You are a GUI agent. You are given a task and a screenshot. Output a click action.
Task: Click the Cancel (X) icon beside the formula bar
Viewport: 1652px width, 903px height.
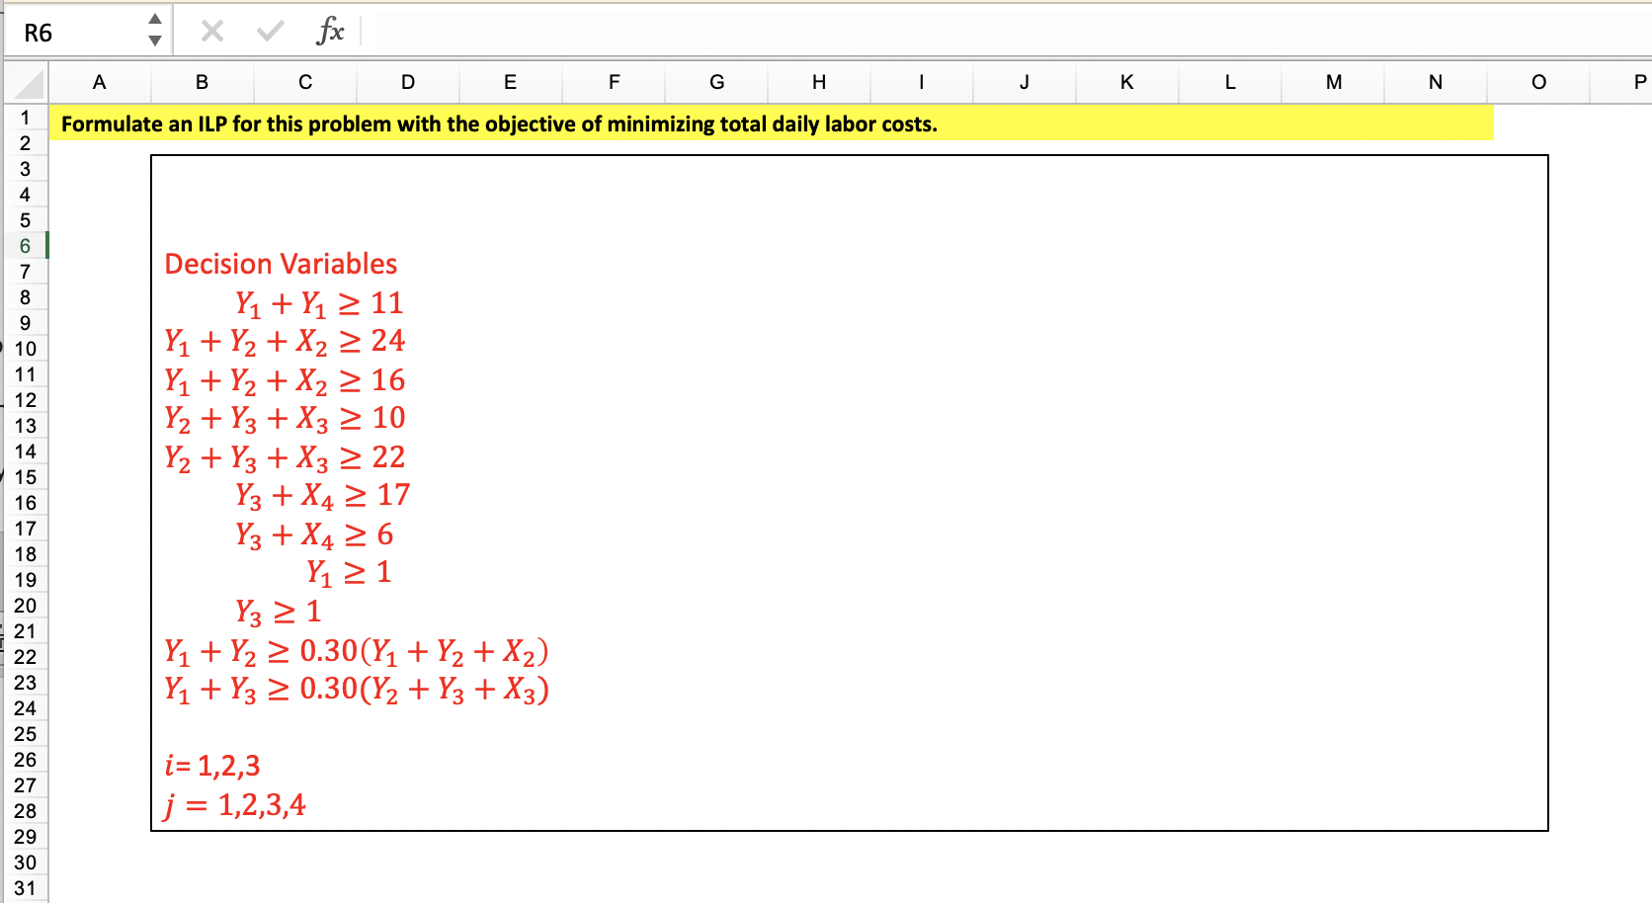click(210, 31)
